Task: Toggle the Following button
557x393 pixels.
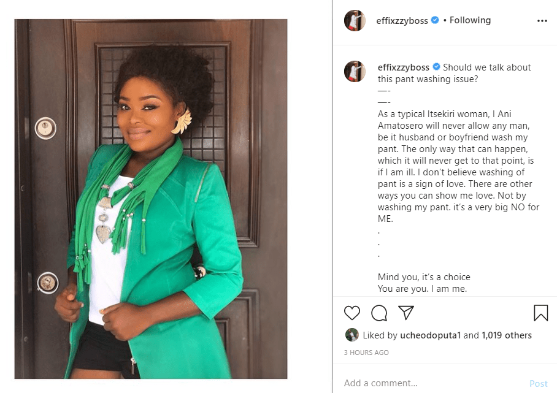Action: 470,20
